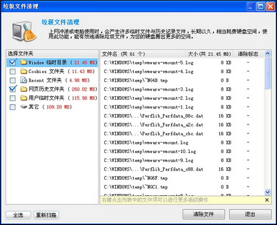Click folder icon of 网页历史文件夹
Screen dimensions: 277x225
[24, 89]
